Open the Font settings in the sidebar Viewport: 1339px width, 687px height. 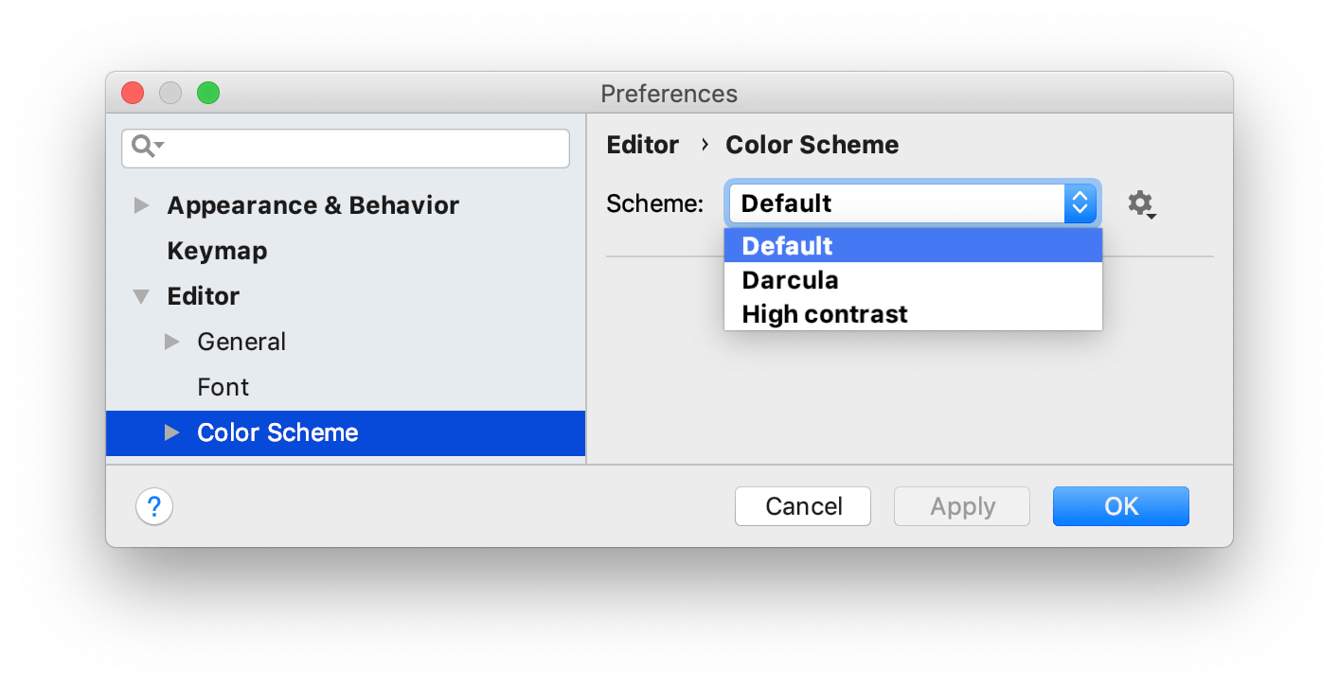point(223,387)
